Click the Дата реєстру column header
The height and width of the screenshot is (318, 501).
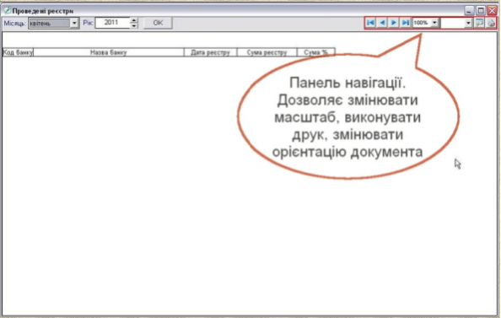click(x=210, y=52)
